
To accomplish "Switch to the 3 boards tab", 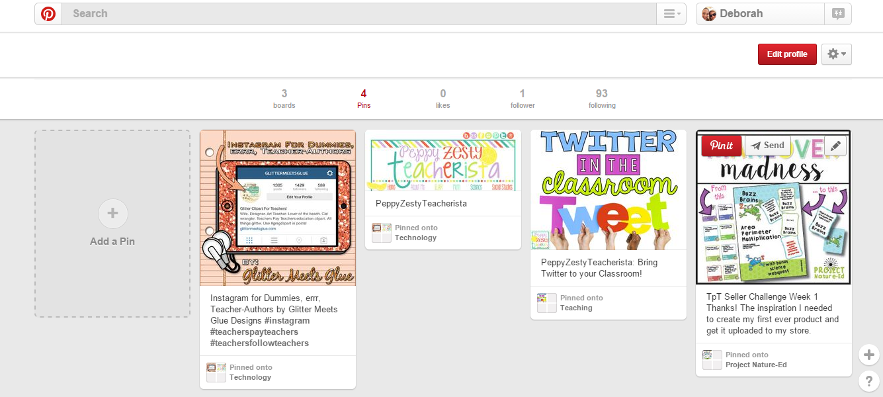I will tap(284, 99).
